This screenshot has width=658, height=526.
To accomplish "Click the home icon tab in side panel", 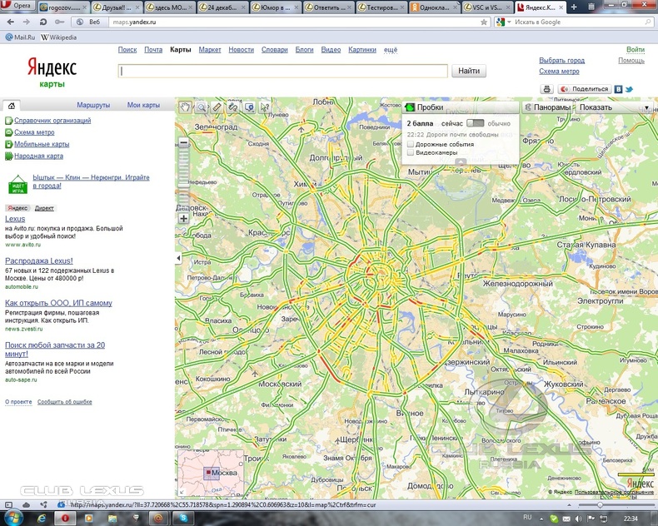I will click(12, 106).
